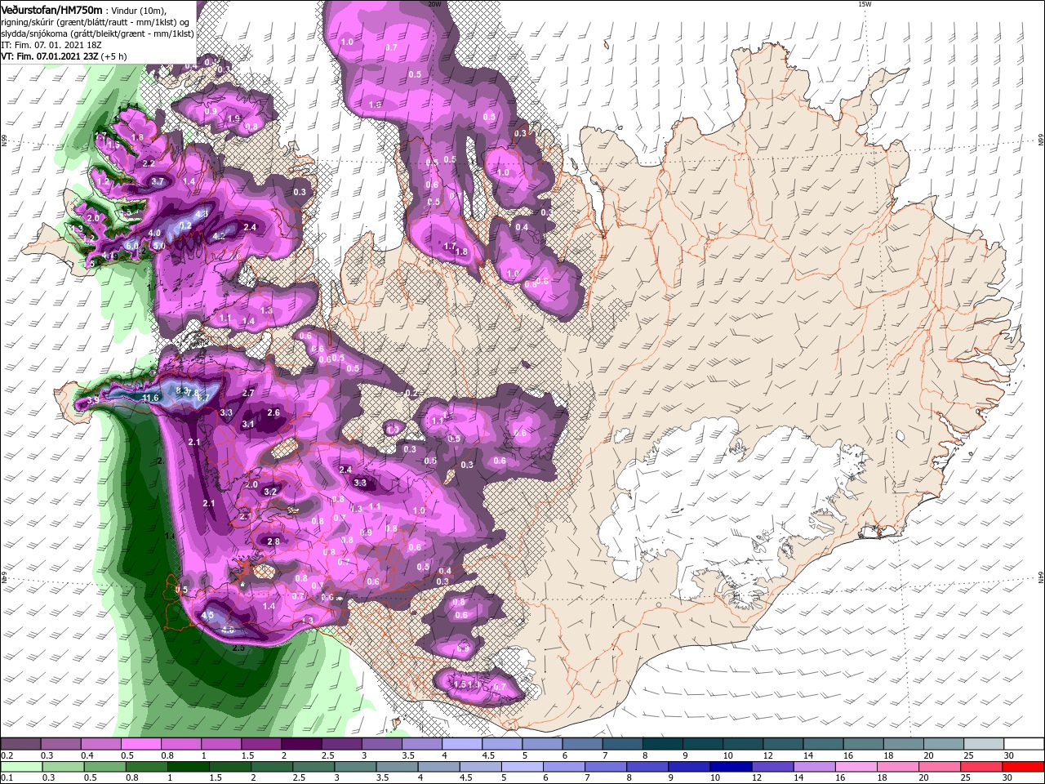Screen dimensions: 1045x784
Task: Click the 1.9 value in the Westfjords
Action: pos(233,119)
